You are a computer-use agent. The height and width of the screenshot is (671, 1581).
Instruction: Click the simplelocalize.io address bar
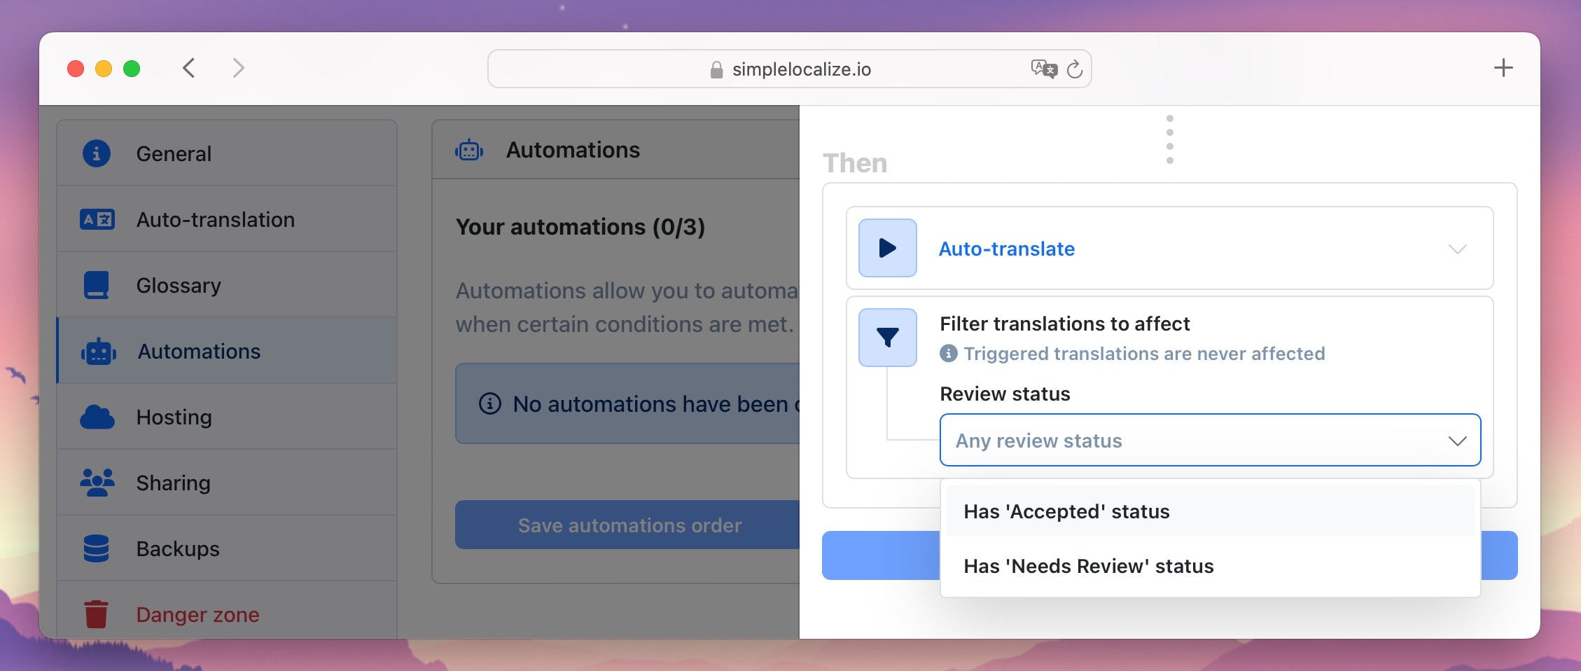click(x=789, y=69)
